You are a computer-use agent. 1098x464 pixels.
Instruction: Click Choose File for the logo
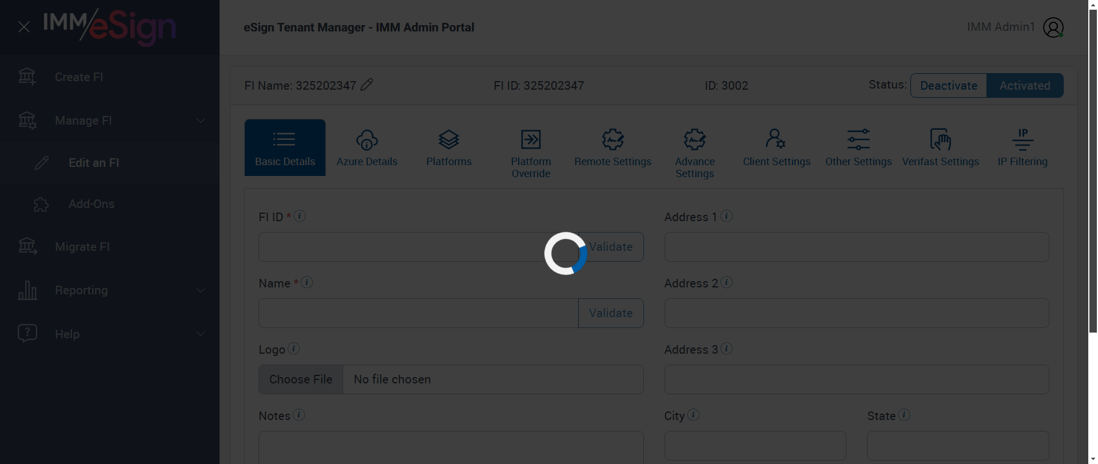(301, 379)
